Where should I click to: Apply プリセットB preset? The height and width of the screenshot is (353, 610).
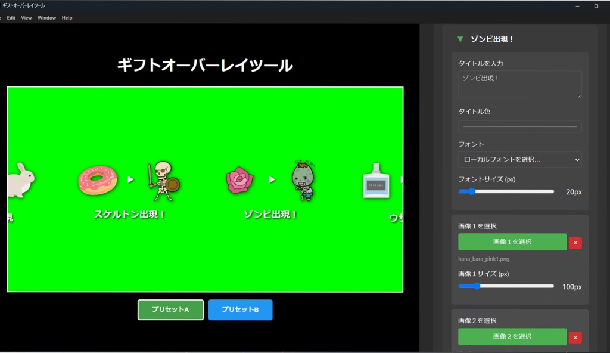(x=240, y=309)
